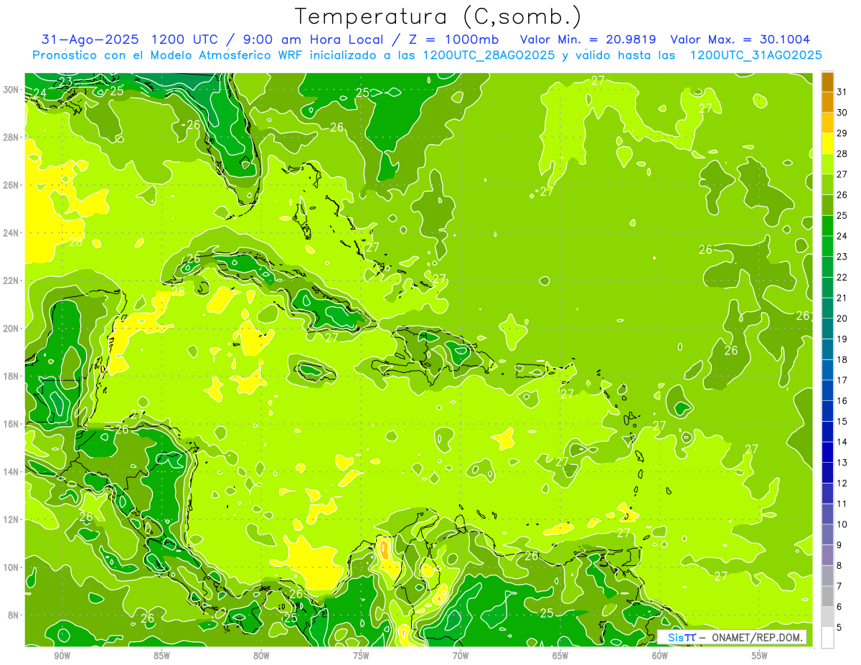Click the color bar value 5

pyautogui.click(x=839, y=627)
